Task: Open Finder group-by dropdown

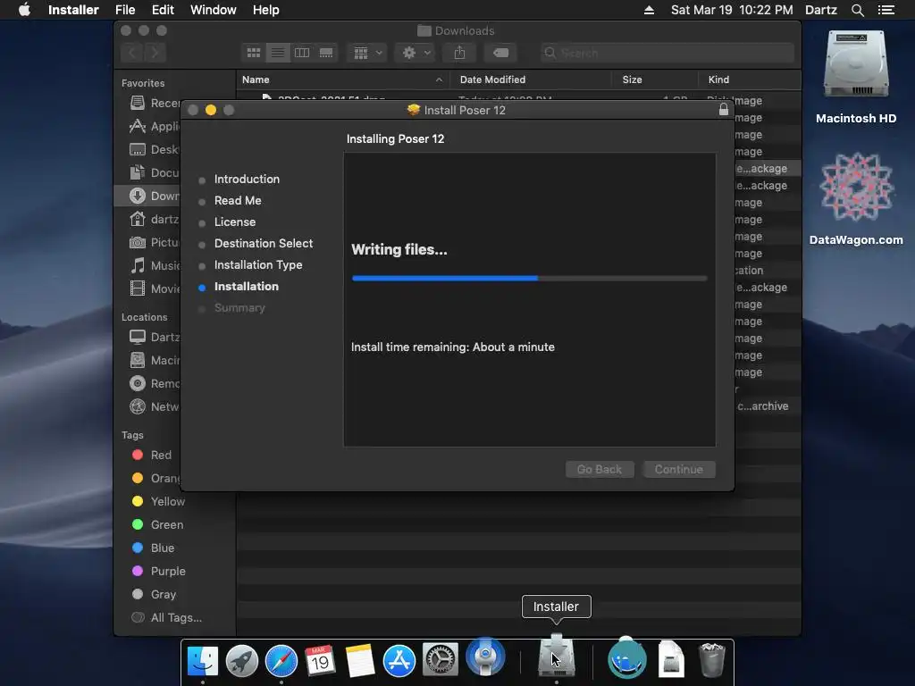Action: point(367,53)
